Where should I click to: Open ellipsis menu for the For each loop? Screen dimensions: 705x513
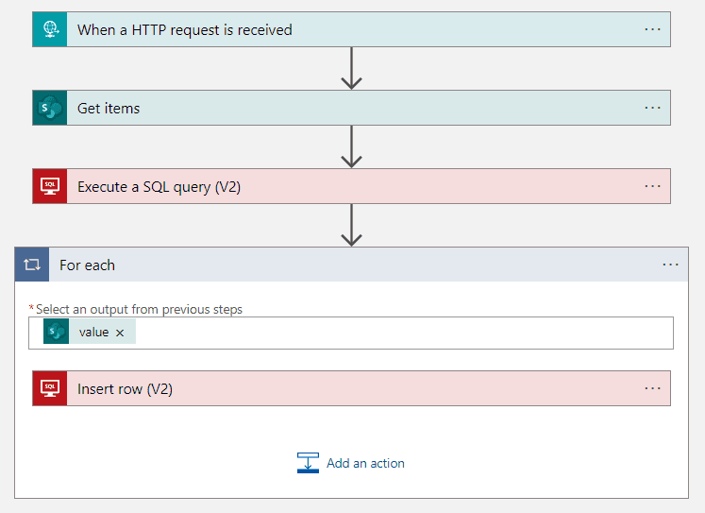pos(670,265)
